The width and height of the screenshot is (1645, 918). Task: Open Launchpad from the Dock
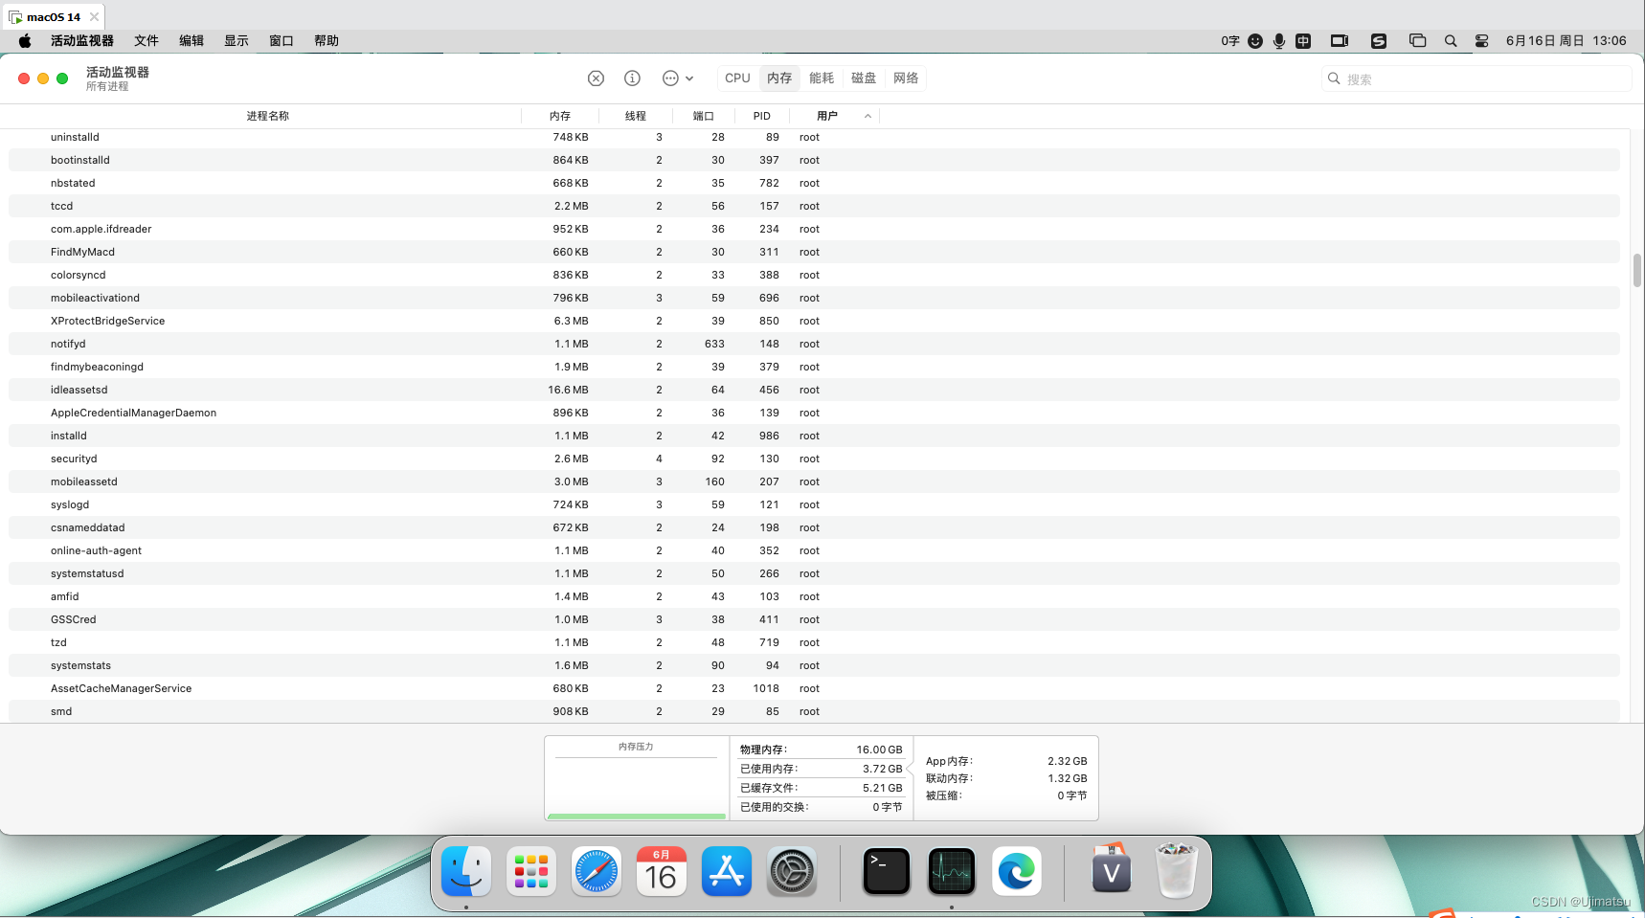(x=531, y=871)
